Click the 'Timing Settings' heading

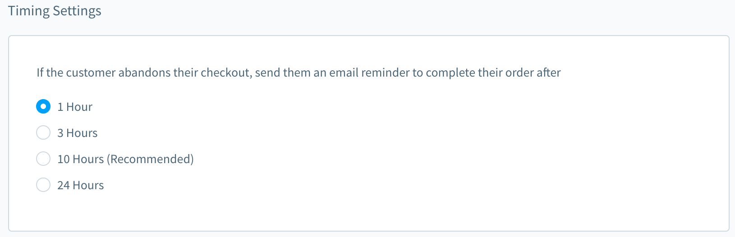[x=55, y=11]
